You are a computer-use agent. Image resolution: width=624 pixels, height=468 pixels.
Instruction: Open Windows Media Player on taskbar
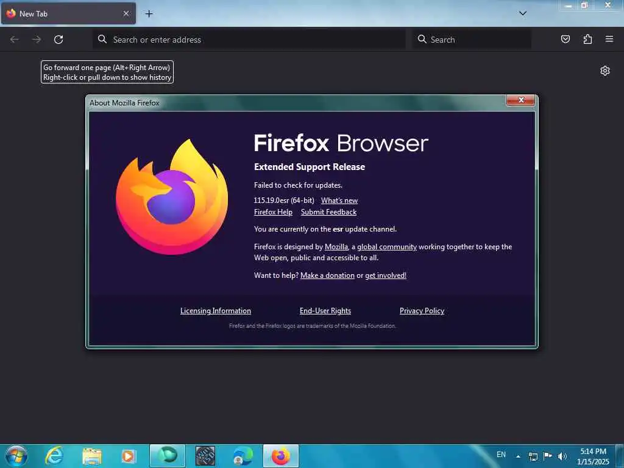(128, 456)
